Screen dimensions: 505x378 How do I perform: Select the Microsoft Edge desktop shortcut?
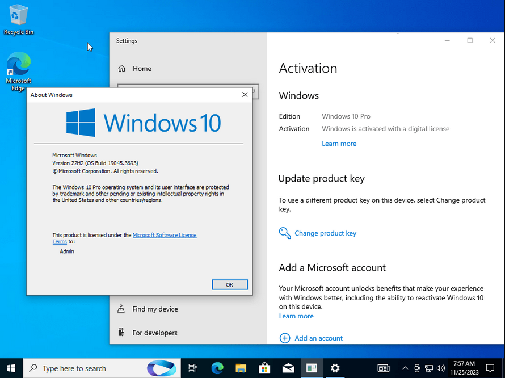[x=18, y=72]
